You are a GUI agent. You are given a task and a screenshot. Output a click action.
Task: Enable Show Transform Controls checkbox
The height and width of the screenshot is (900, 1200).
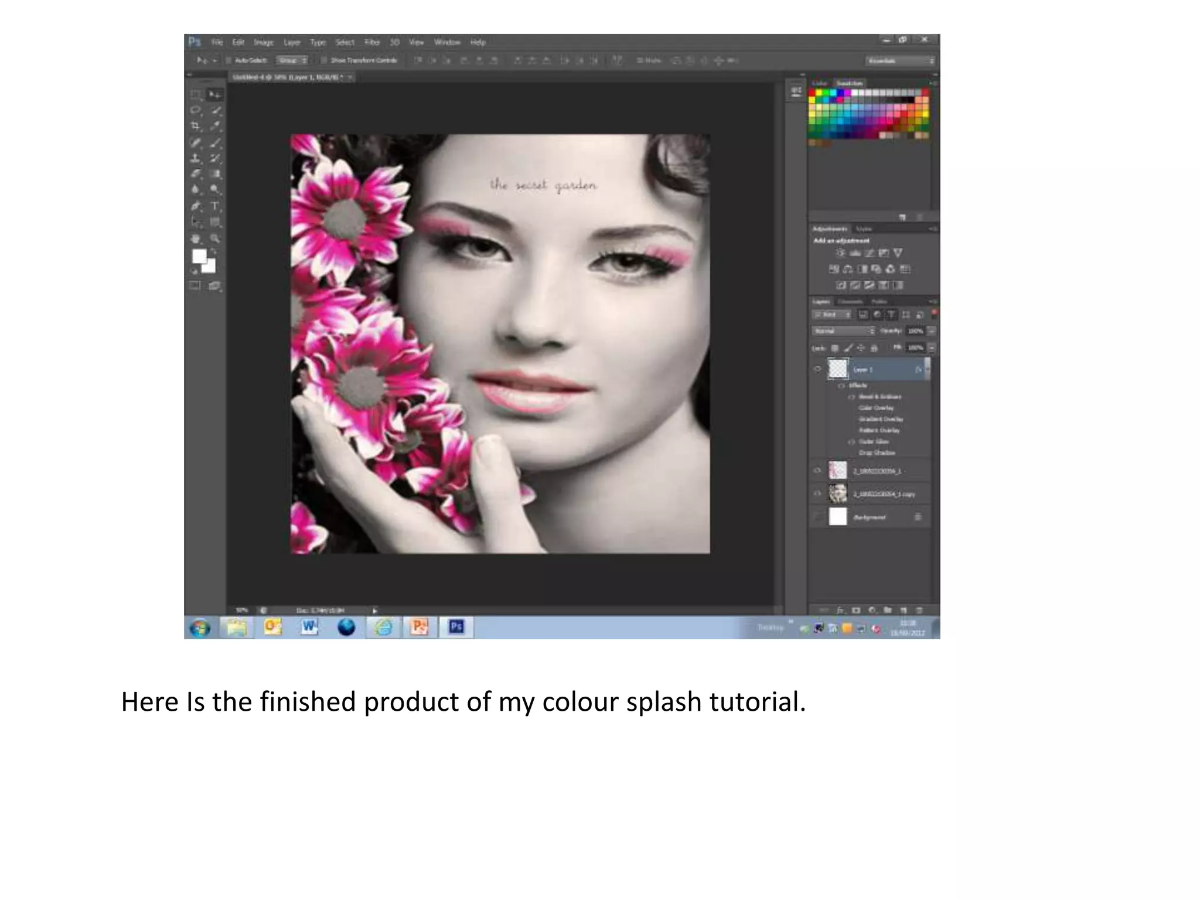[x=323, y=60]
